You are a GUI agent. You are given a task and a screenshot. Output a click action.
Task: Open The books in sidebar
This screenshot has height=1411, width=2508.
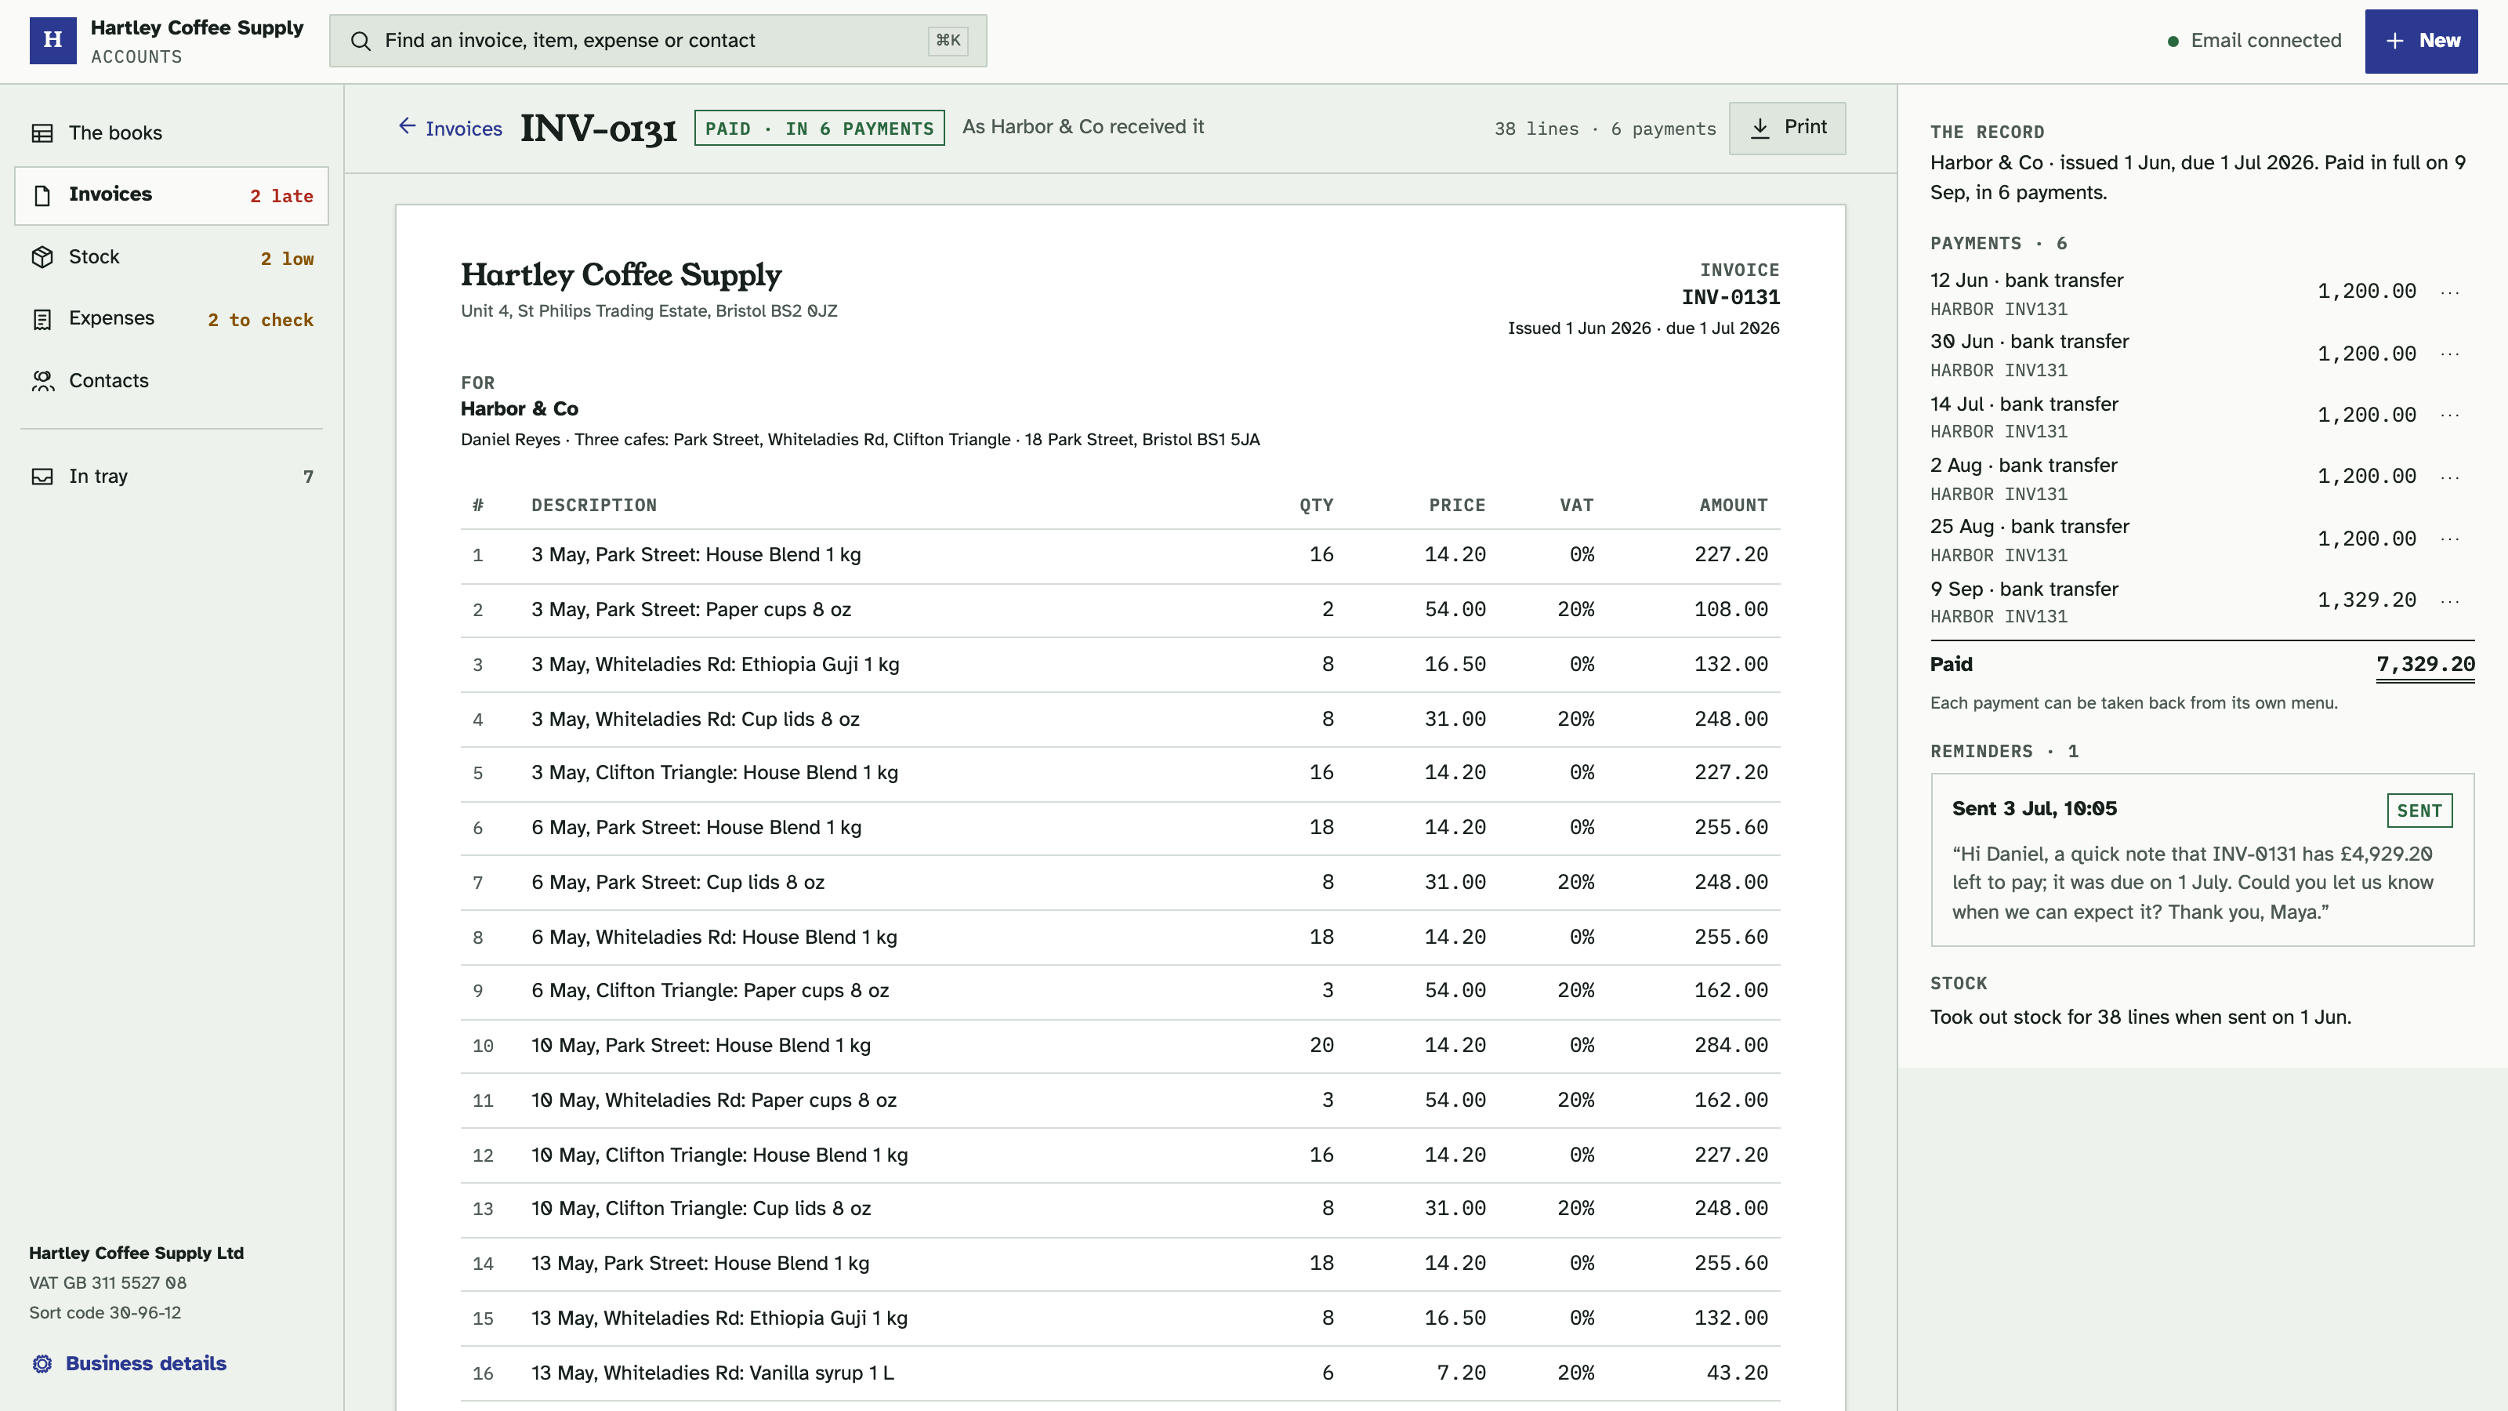[172, 133]
